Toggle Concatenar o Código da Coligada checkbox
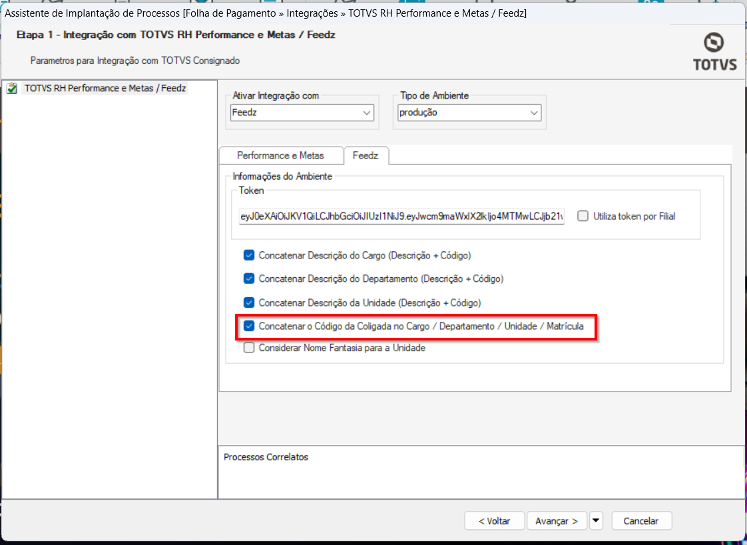The image size is (747, 545). [x=249, y=326]
